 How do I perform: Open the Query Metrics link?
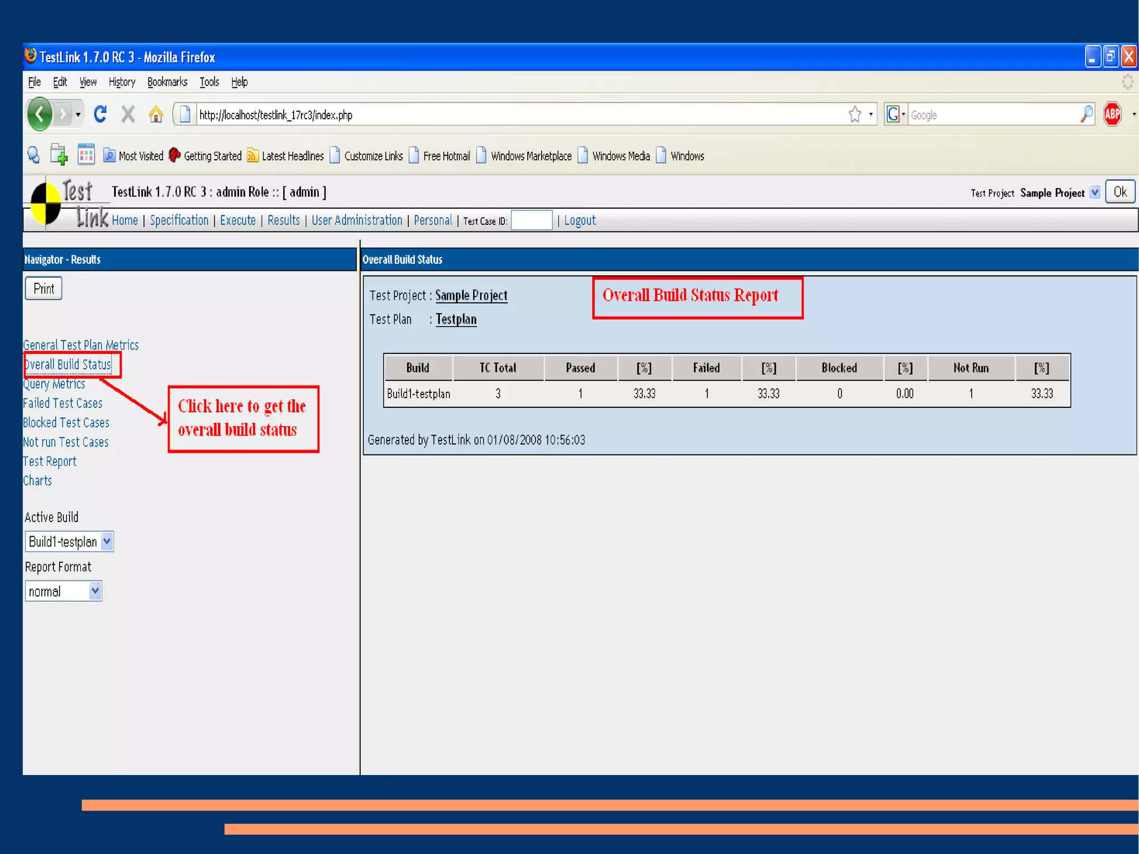pos(54,384)
